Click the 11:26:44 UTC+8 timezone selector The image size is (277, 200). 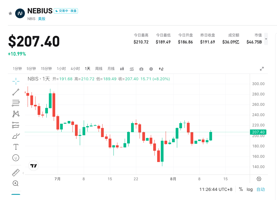216,189
